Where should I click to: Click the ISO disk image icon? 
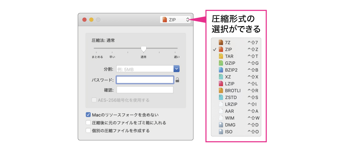tap(221, 132)
